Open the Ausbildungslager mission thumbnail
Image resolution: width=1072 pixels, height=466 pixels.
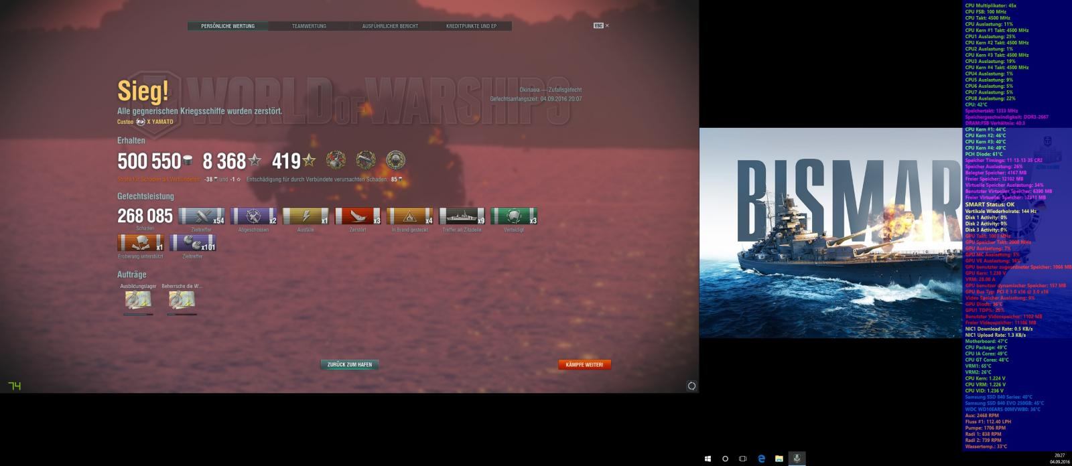[138, 299]
